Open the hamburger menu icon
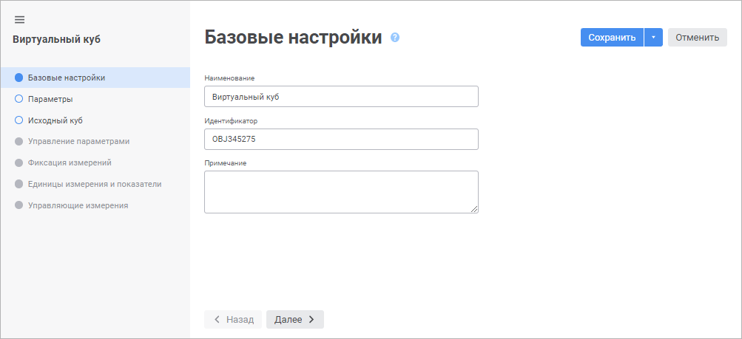This screenshot has height=339, width=742. coord(19,19)
